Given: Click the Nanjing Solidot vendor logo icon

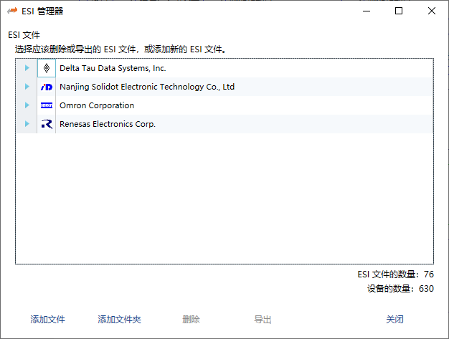Looking at the screenshot, I should tap(47, 87).
